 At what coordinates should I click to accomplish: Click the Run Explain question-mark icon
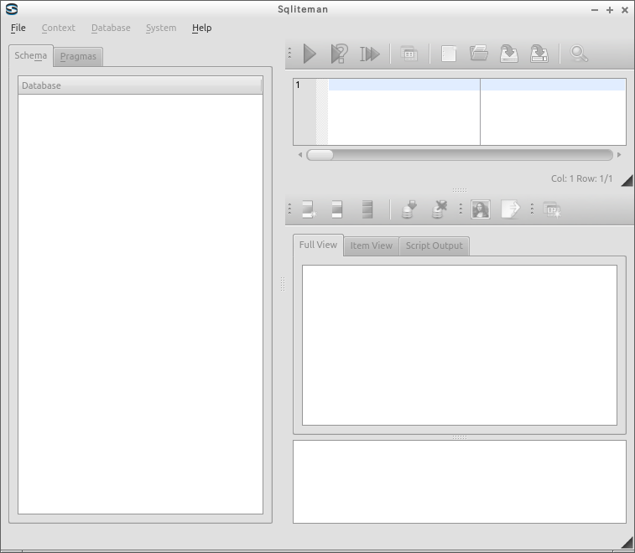click(x=340, y=54)
